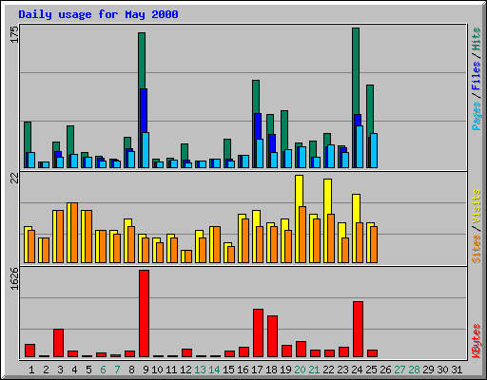The width and height of the screenshot is (487, 380).
Task: Click the blue Files legend label
Action: 477,76
